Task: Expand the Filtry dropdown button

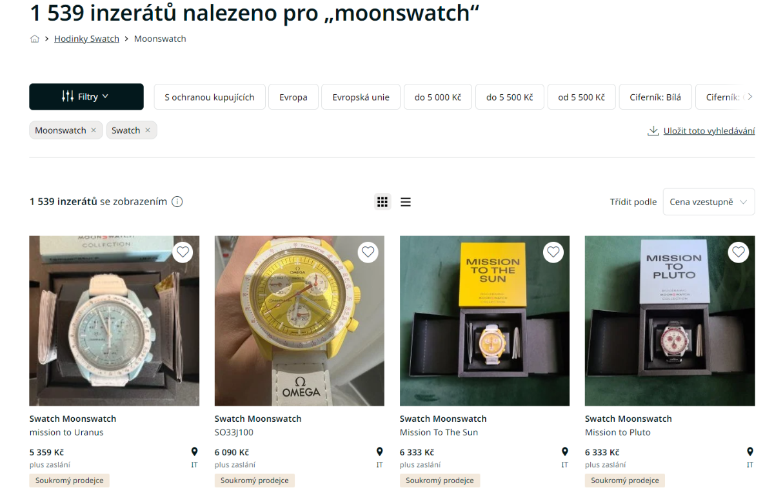Action: point(86,97)
